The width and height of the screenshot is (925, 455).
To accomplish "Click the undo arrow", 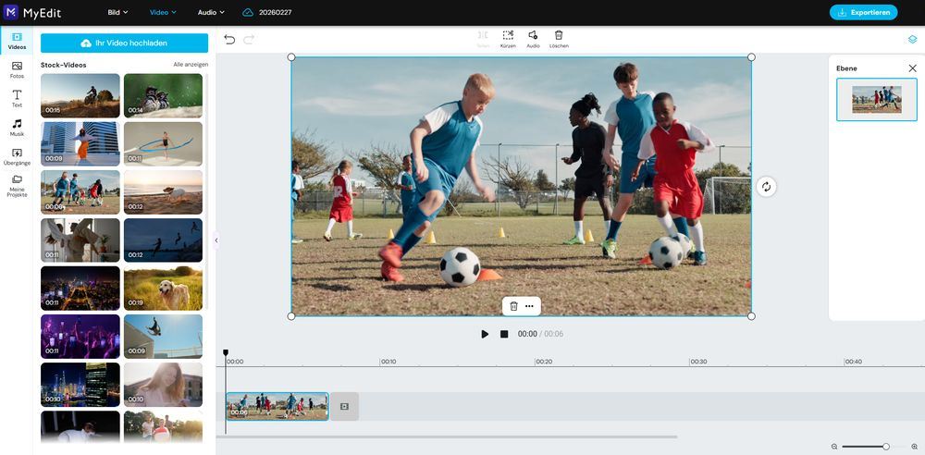I will [229, 40].
